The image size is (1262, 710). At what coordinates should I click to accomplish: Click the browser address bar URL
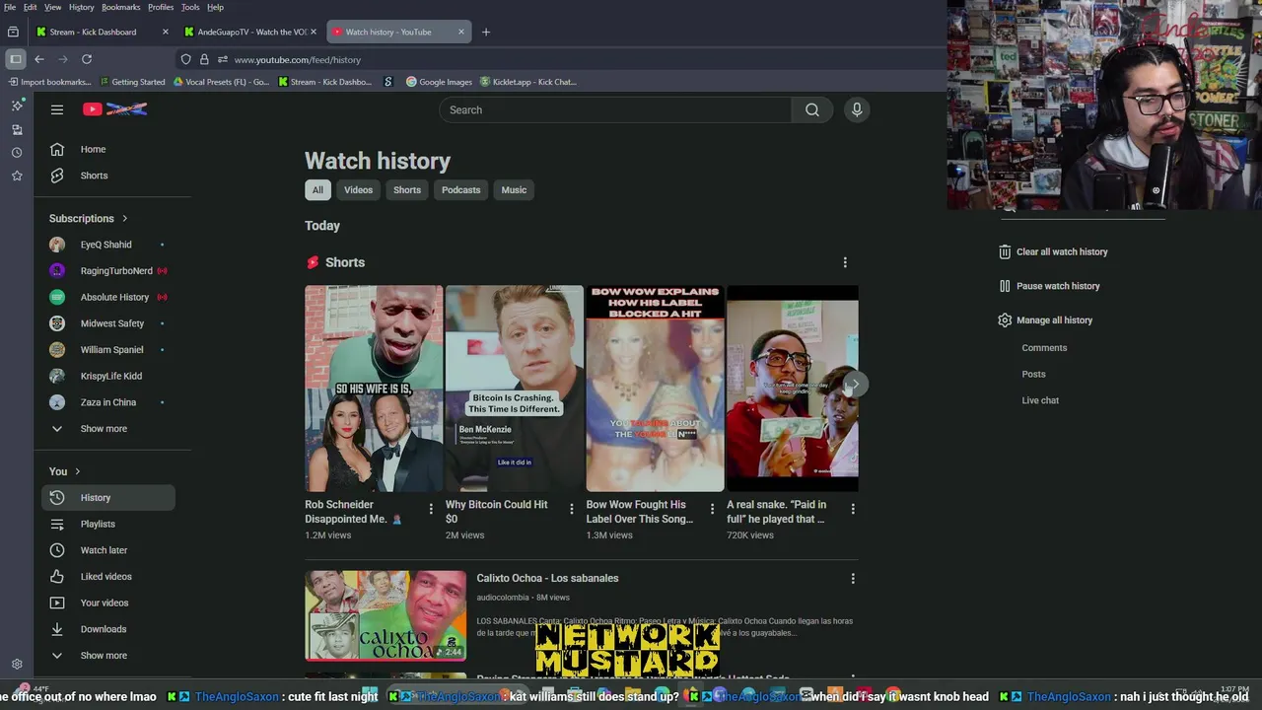click(298, 60)
